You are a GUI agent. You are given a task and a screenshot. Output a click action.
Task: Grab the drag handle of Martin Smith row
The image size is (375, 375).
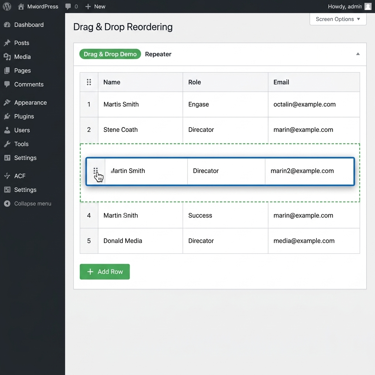pos(96,171)
